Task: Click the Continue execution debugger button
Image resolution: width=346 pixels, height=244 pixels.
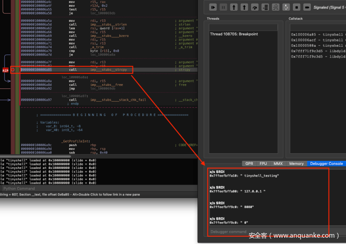Action: pyautogui.click(x=213, y=7)
